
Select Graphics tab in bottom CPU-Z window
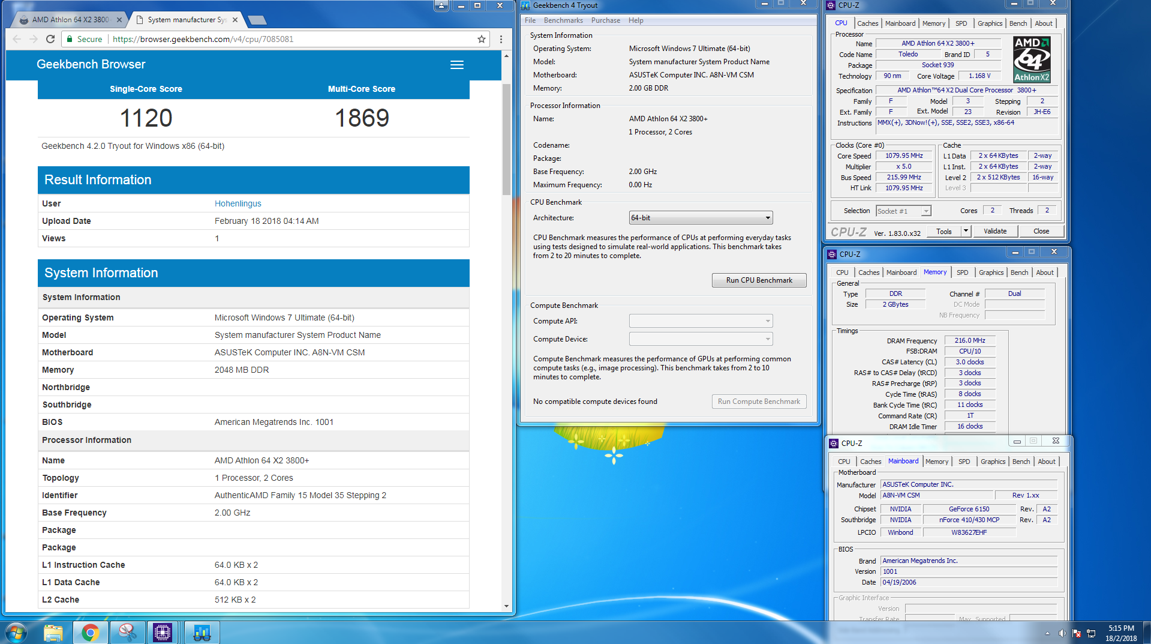(993, 462)
